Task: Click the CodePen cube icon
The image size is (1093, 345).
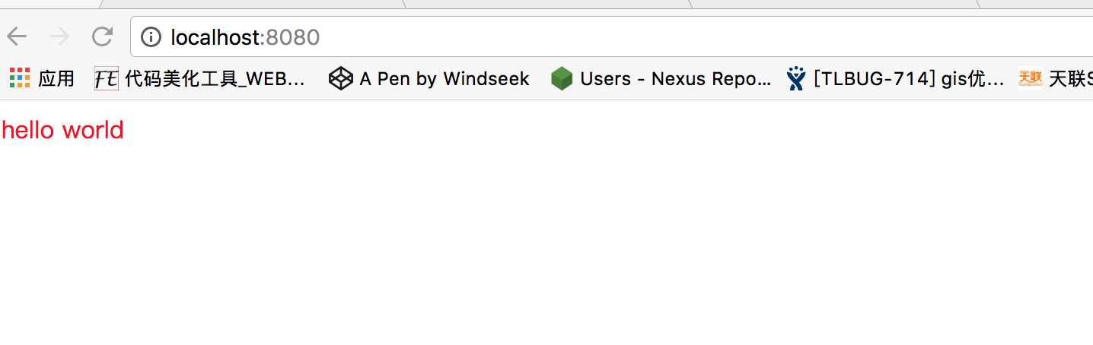Action: click(340, 78)
